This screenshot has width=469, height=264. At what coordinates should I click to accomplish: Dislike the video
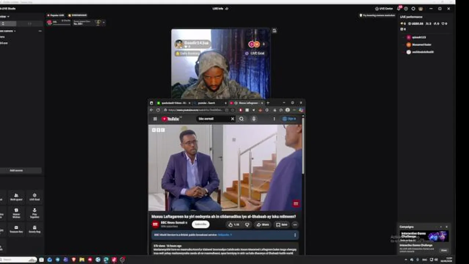(x=247, y=225)
